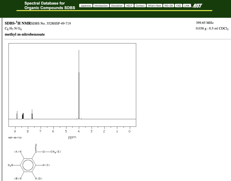Open the RIO-DB link
Screen dimensions: 231x181
pos(169,6)
